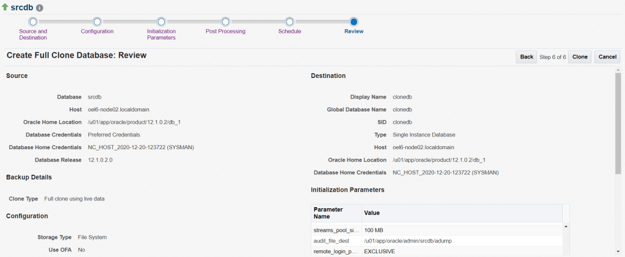Select the Post Processing step circle

225,22
